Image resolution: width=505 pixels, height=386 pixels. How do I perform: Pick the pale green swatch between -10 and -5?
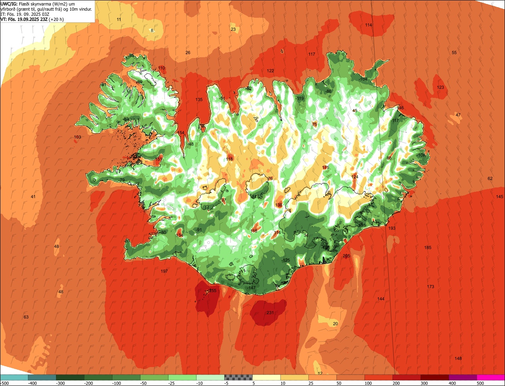[x=210, y=377]
